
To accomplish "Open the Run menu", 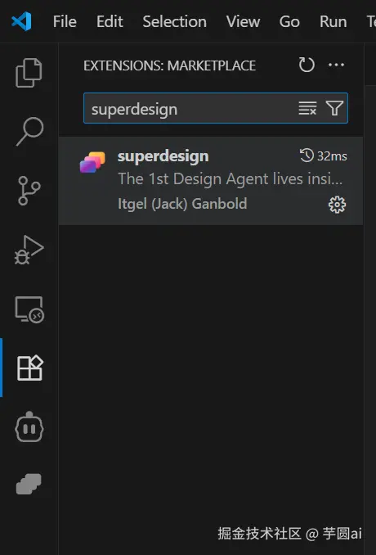I will coord(333,22).
